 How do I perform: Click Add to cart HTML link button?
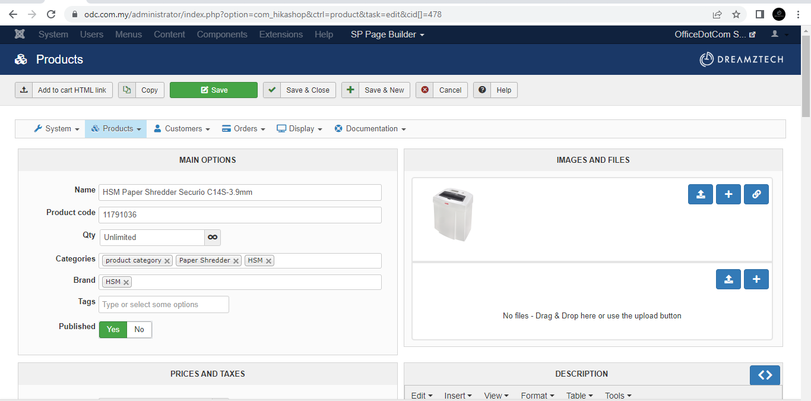point(64,90)
